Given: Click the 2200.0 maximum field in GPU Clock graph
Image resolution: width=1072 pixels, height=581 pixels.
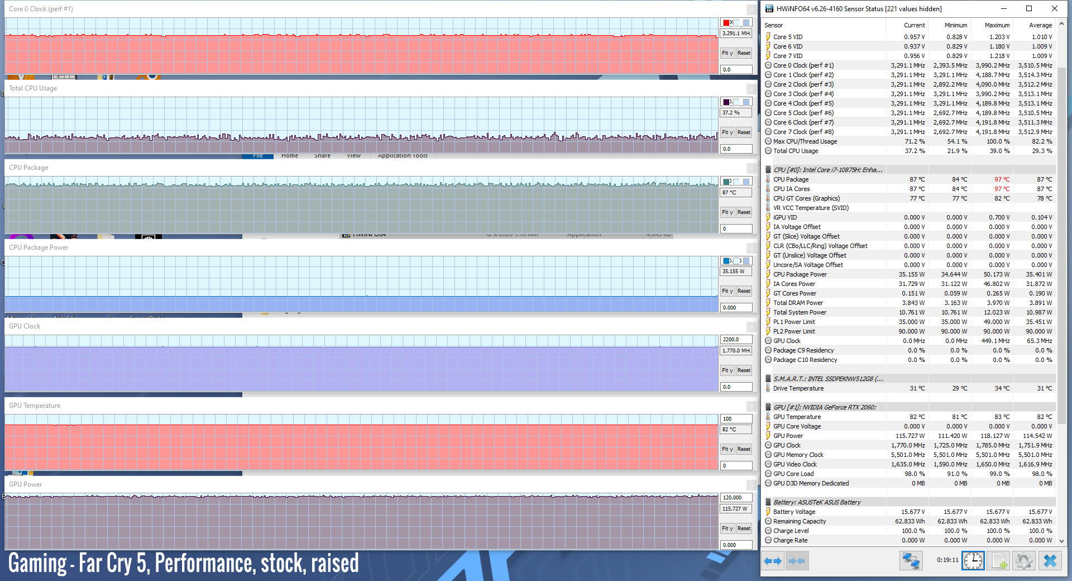Looking at the screenshot, I should (736, 340).
